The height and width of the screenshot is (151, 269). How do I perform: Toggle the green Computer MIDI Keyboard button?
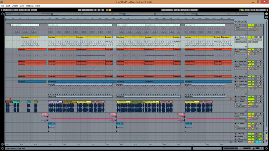243,10
